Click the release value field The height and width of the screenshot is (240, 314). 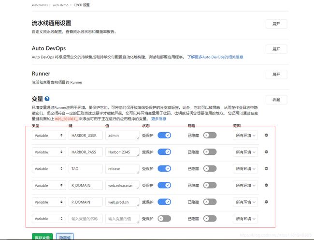point(122,168)
